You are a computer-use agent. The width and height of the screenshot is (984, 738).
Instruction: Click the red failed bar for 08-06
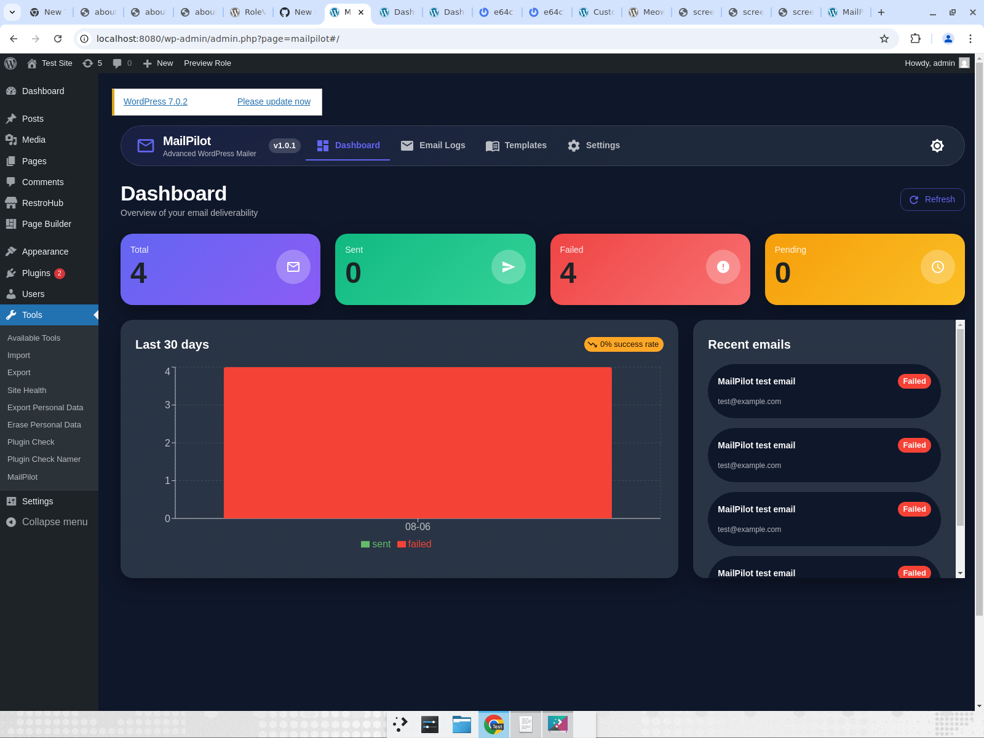(418, 443)
